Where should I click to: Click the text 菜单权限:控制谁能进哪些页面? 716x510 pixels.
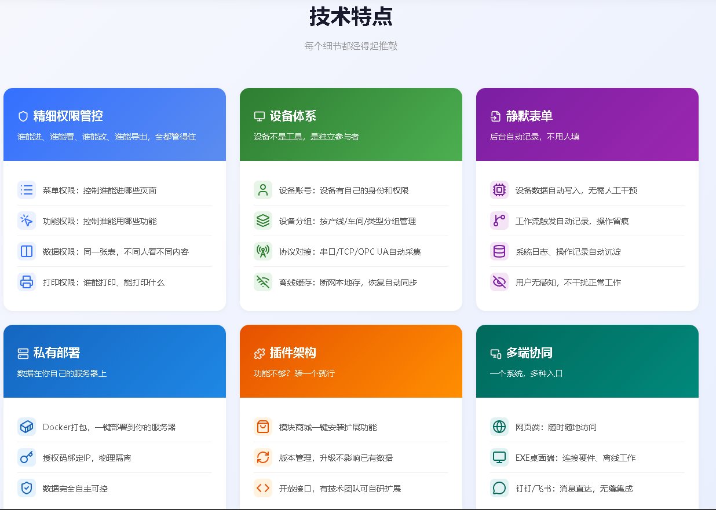100,190
